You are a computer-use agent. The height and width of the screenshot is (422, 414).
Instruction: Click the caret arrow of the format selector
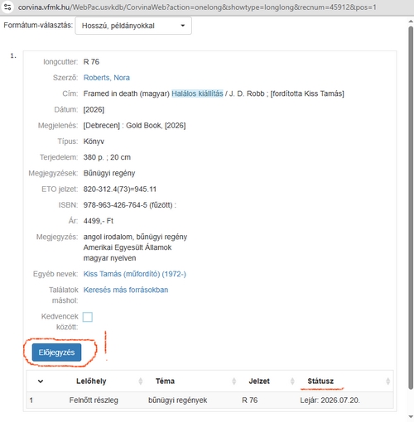pyautogui.click(x=182, y=26)
